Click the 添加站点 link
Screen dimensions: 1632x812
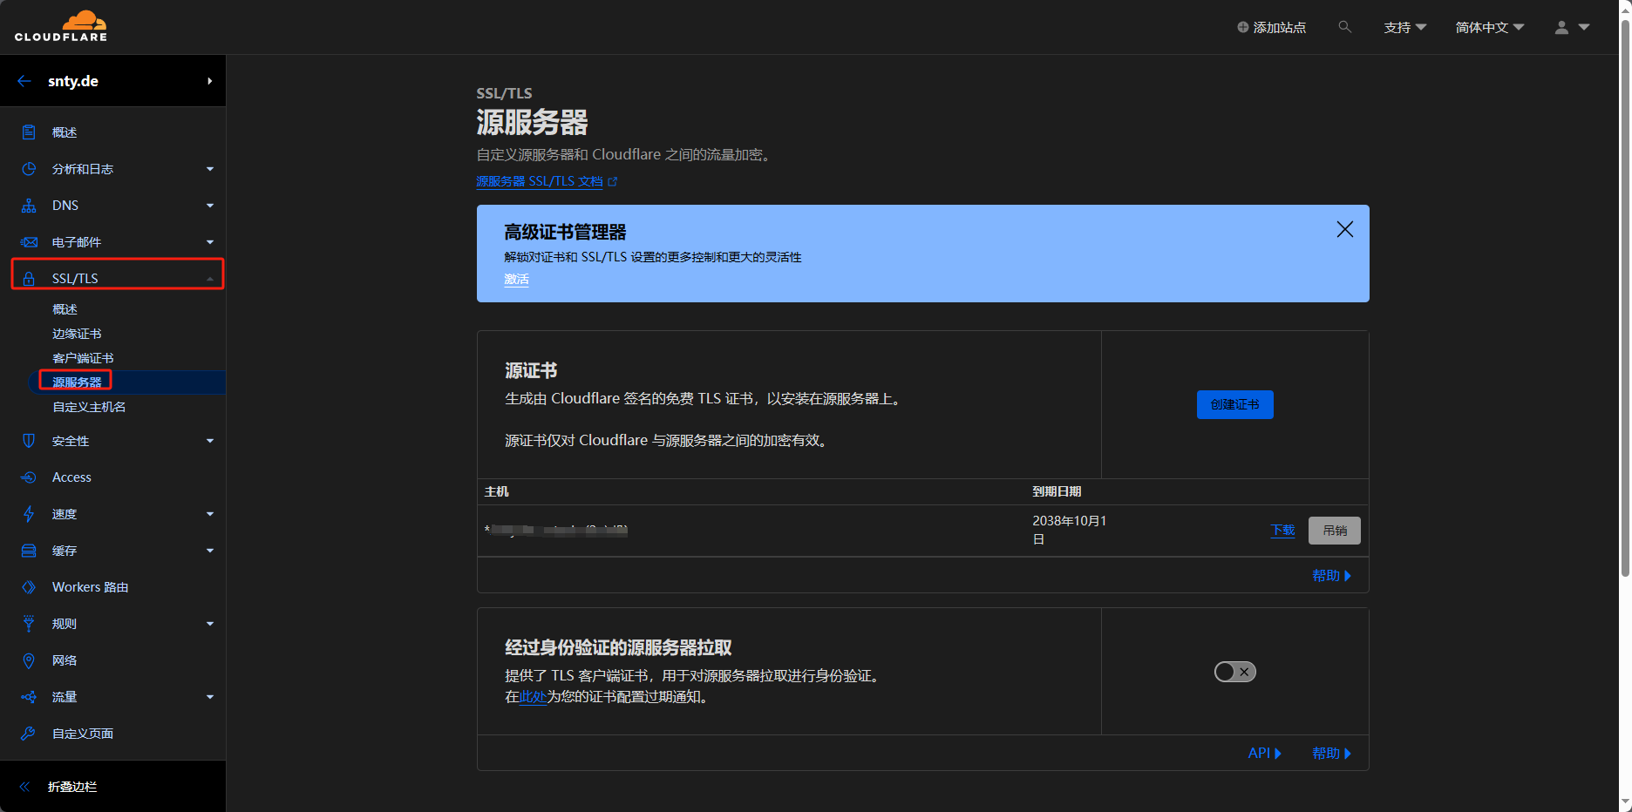click(x=1271, y=28)
